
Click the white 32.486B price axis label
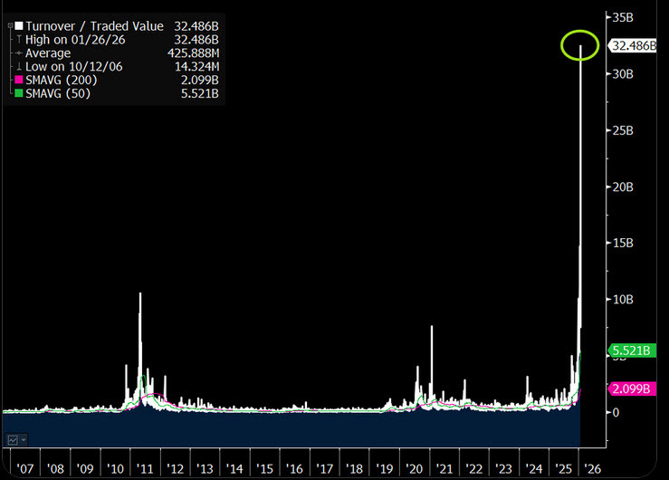pyautogui.click(x=633, y=45)
